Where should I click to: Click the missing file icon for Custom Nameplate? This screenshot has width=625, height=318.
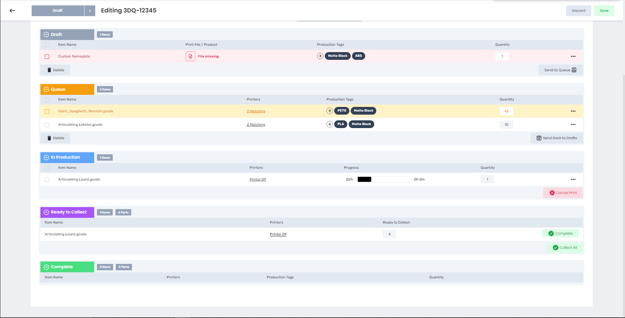pos(190,56)
